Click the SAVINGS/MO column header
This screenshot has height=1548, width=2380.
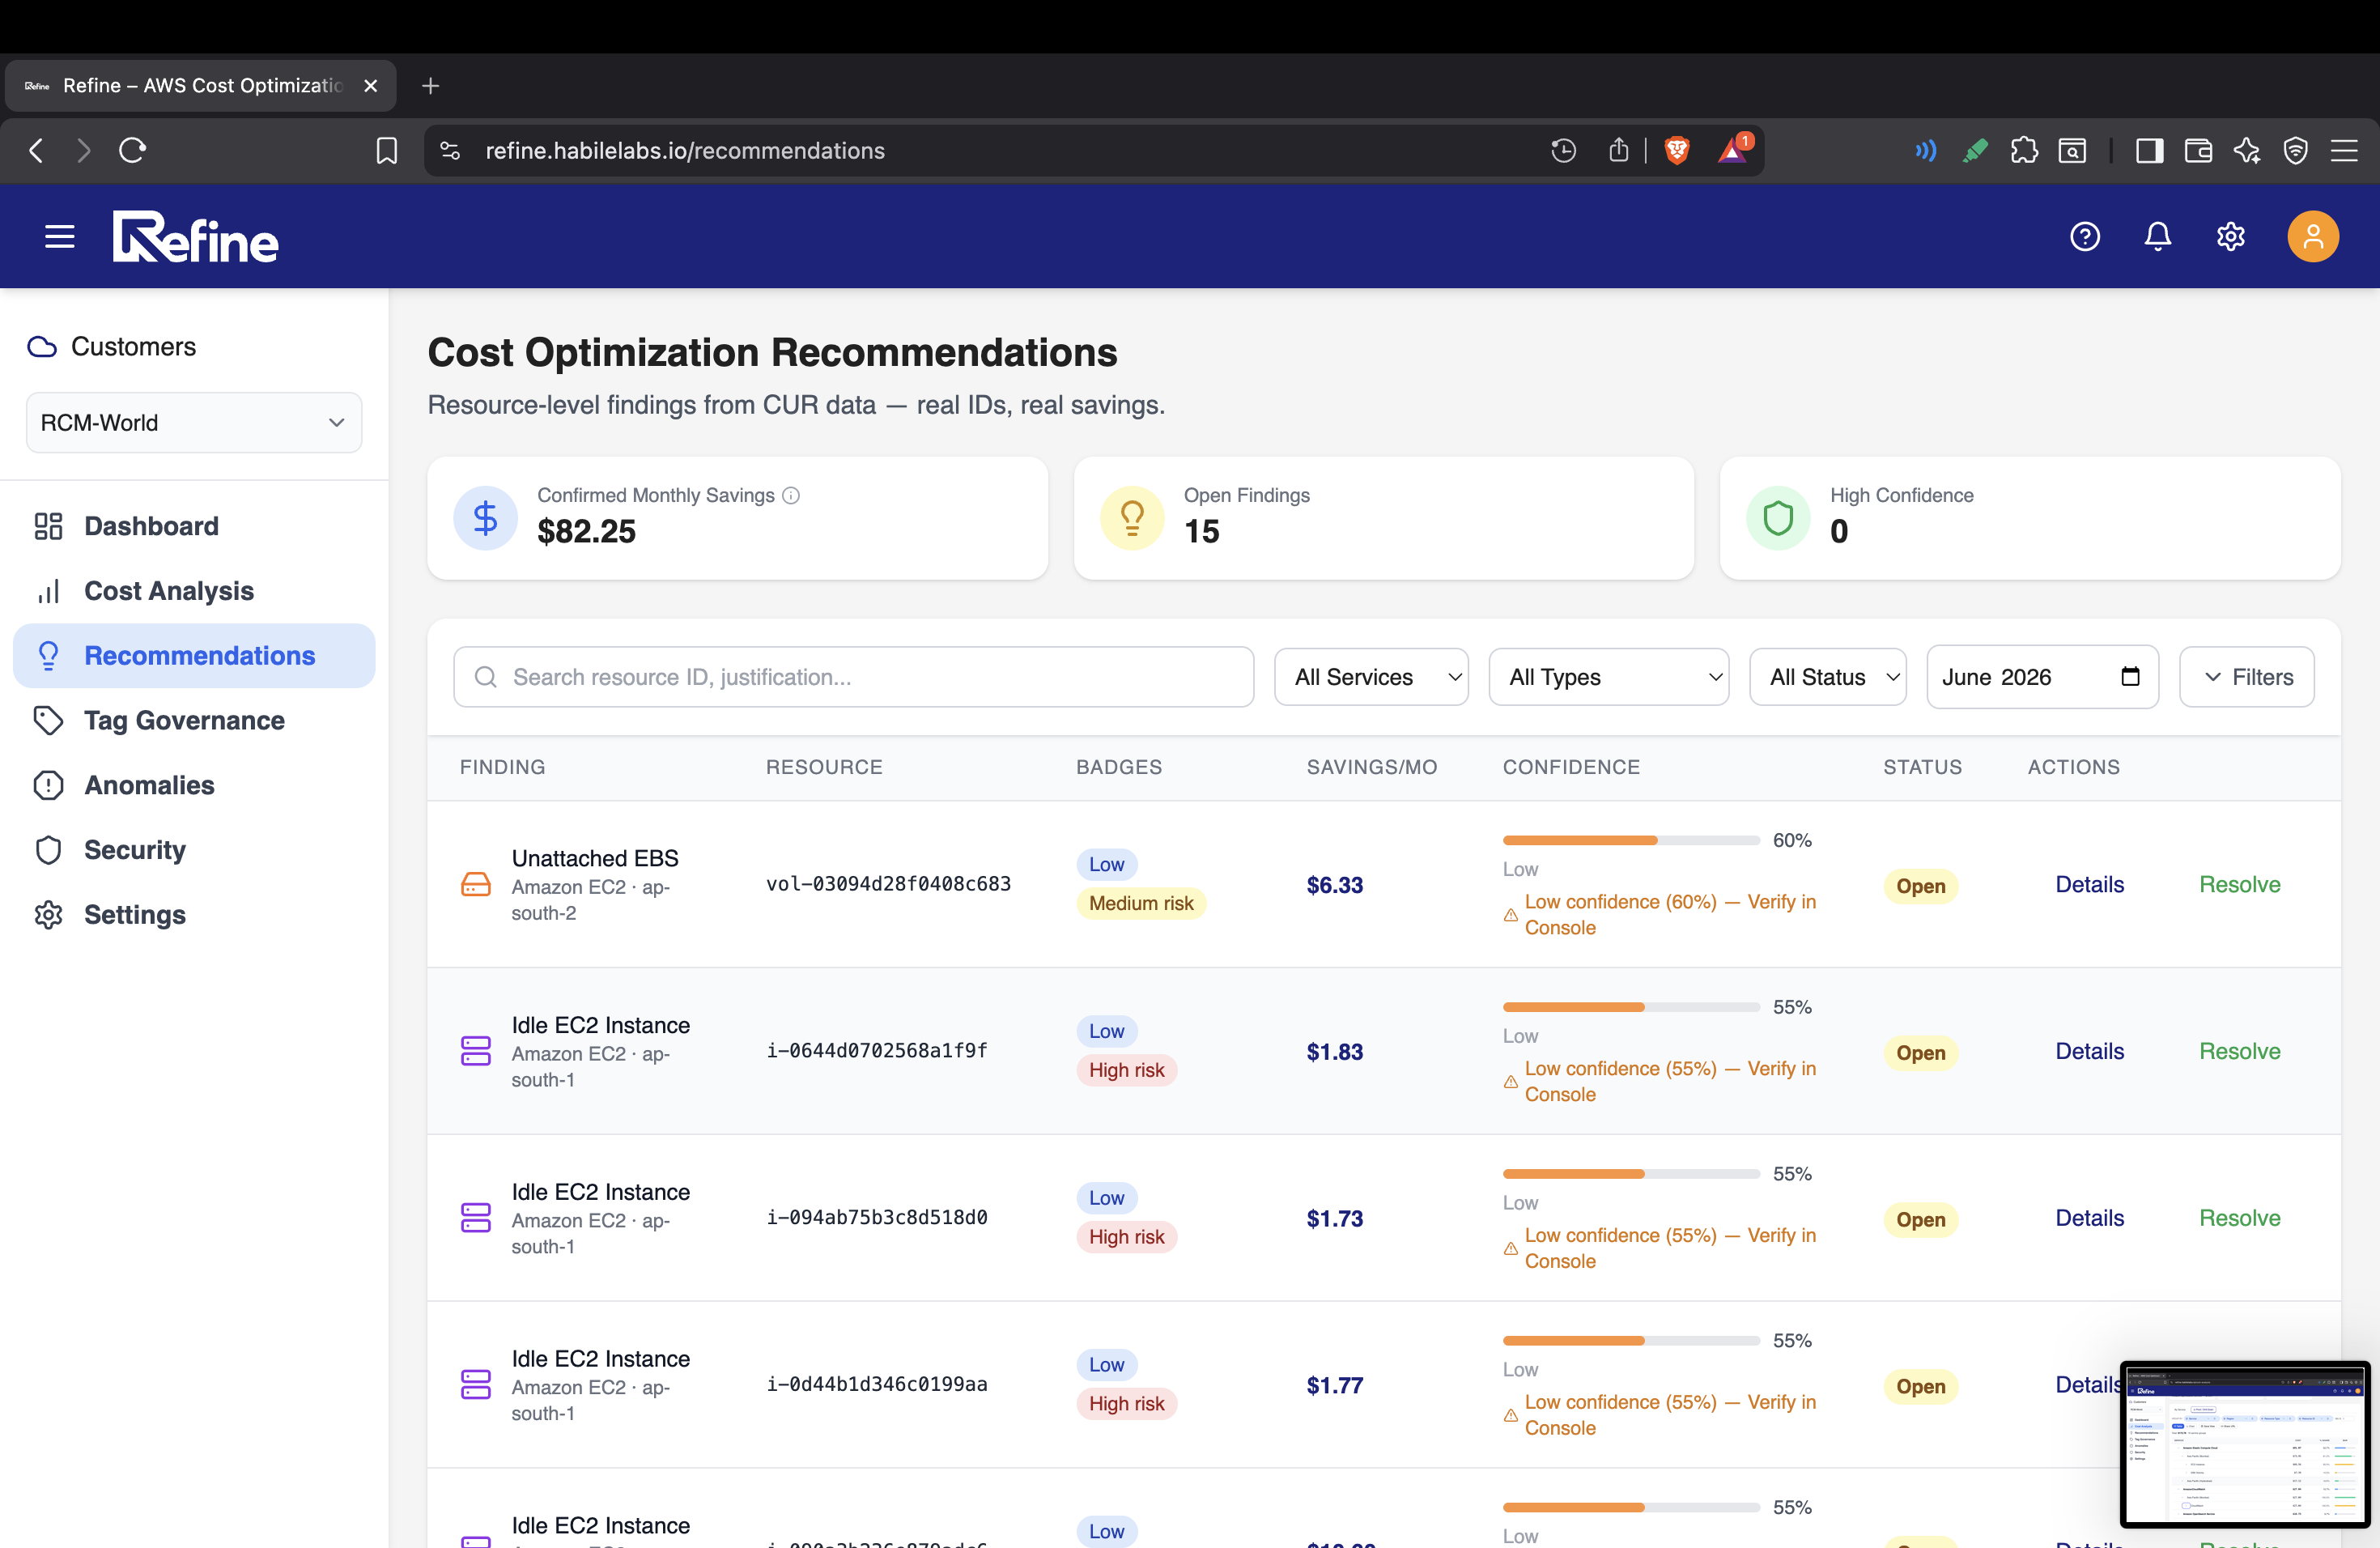coord(1371,767)
